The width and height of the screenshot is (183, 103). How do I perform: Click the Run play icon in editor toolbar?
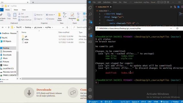[x=171, y=7]
